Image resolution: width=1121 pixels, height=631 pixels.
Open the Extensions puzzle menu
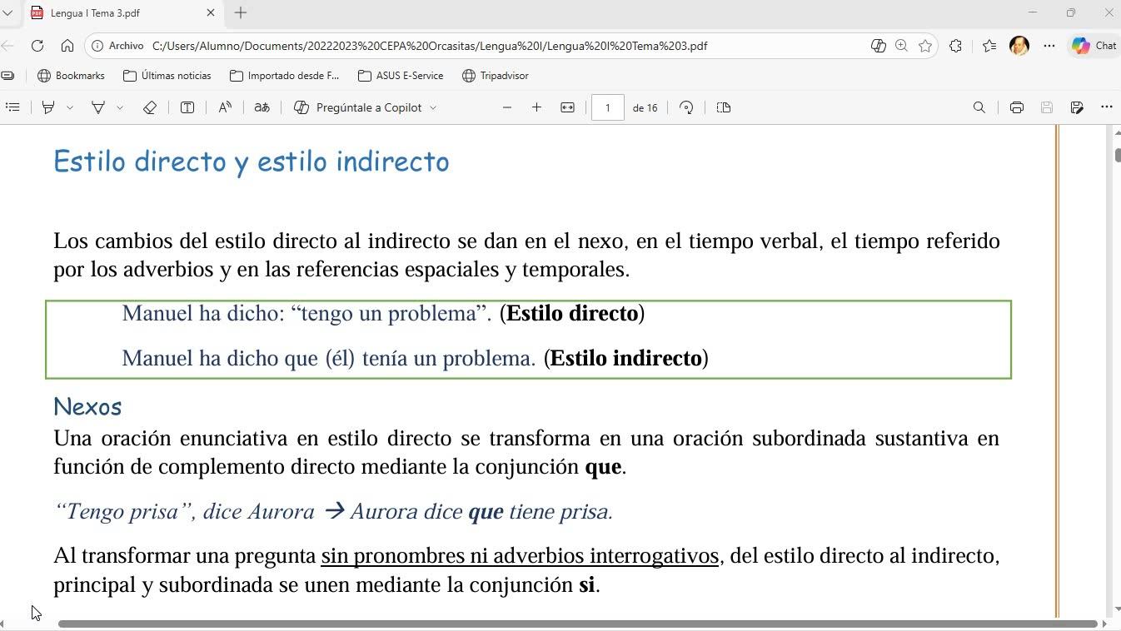point(955,46)
